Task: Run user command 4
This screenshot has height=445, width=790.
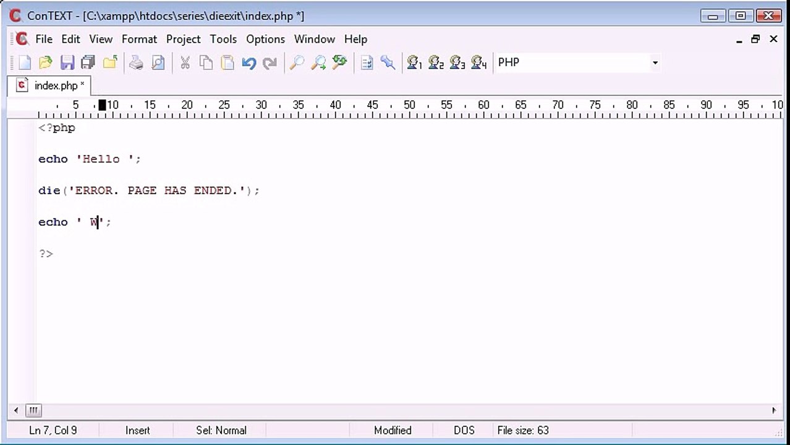Action: (479, 62)
